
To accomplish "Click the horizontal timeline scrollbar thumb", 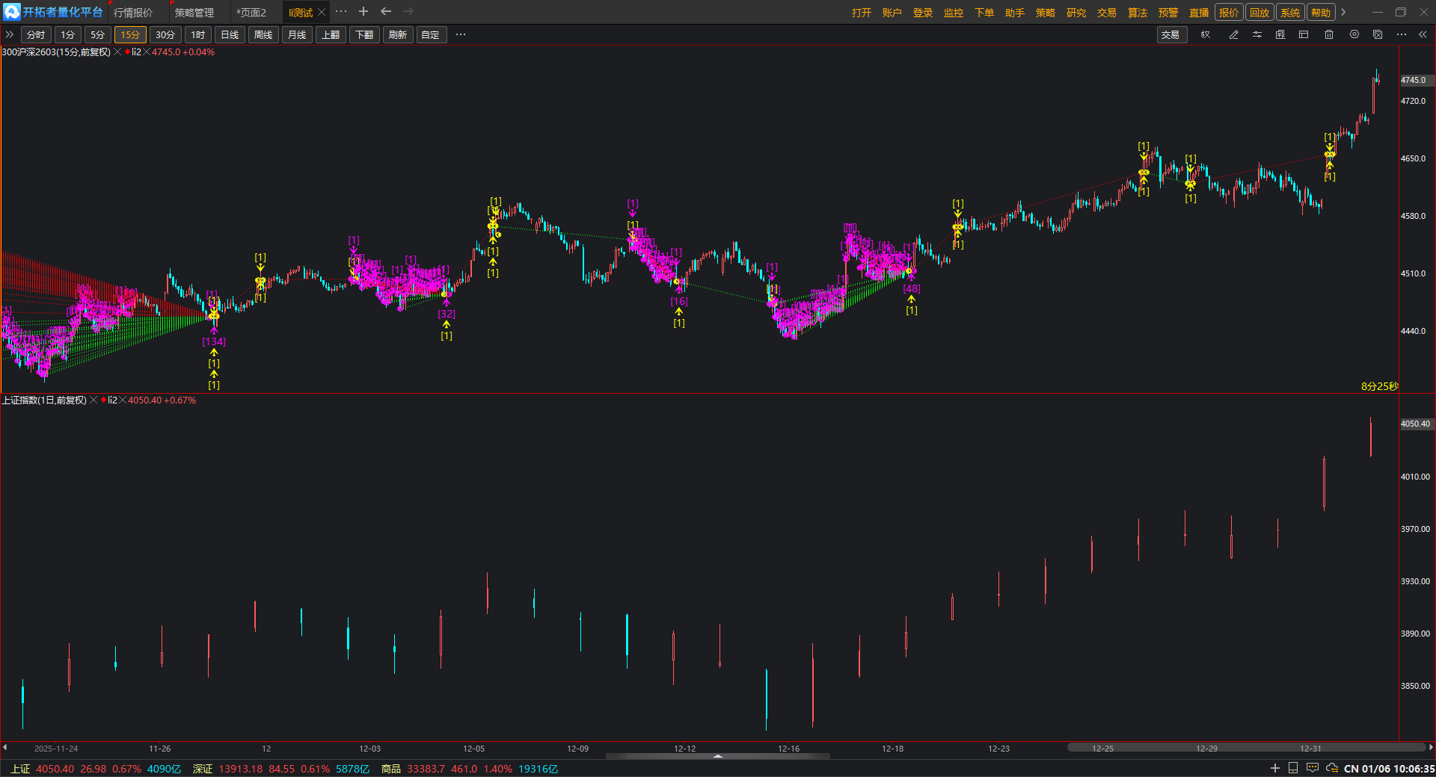I will [1245, 748].
